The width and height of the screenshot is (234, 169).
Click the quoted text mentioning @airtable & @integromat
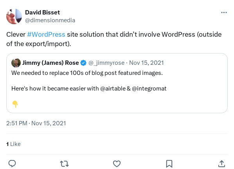[89, 89]
